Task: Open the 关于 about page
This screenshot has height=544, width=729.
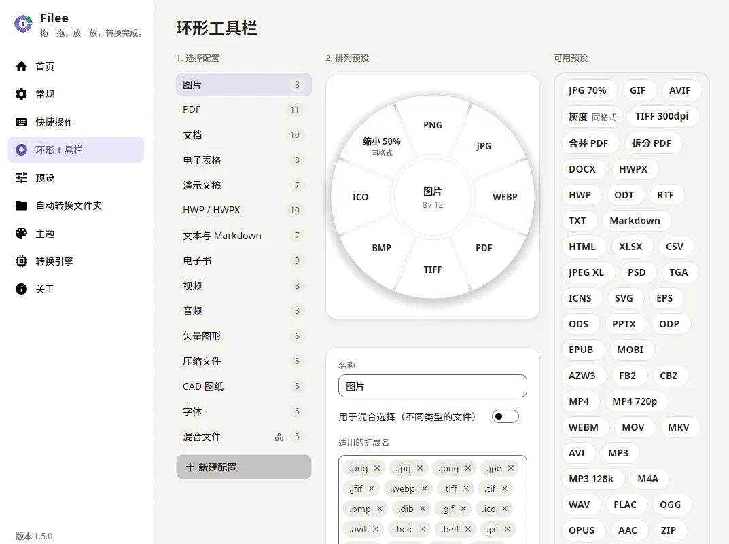Action: pyautogui.click(x=76, y=289)
